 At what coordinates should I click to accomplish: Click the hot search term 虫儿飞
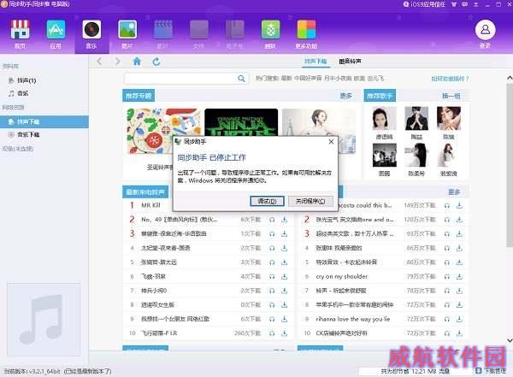pos(375,79)
